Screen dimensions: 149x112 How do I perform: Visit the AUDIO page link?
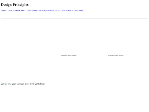click(x=42, y=11)
